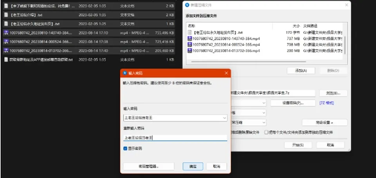Click the video icon of 20230814-000524 file in Explorer

coord(6,42)
